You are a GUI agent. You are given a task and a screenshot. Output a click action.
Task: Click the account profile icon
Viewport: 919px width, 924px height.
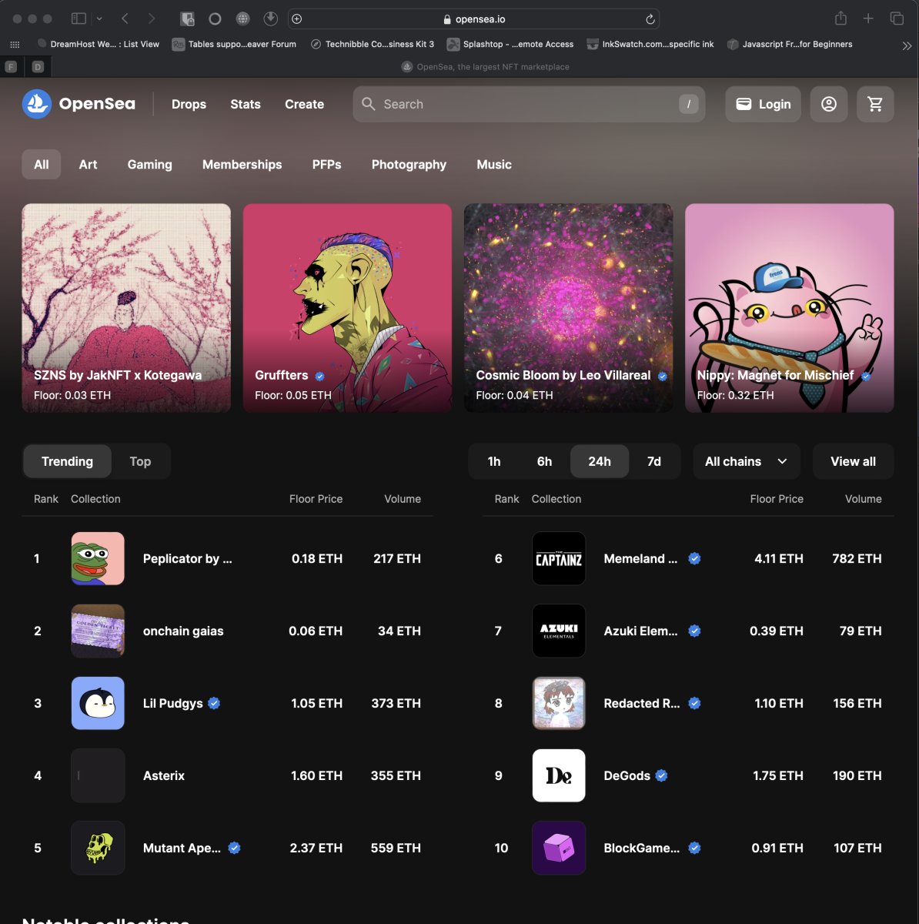828,104
